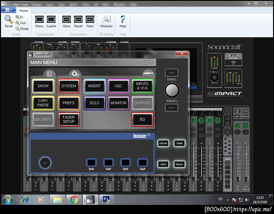Open the INPUTS & VCA menu
Screen dimensions: 274x214
pyautogui.click(x=142, y=86)
